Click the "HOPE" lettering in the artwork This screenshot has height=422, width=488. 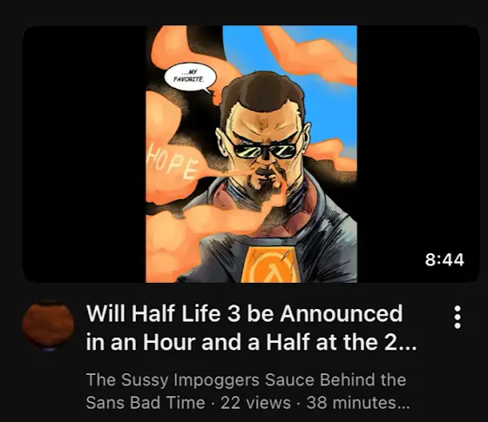(173, 164)
